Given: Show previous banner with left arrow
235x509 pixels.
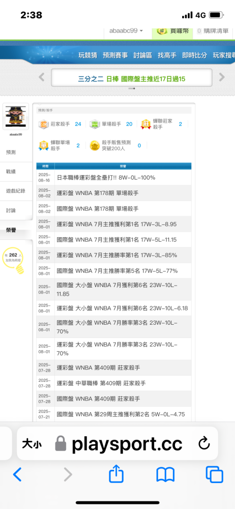Looking at the screenshot, I should coord(42,77).
